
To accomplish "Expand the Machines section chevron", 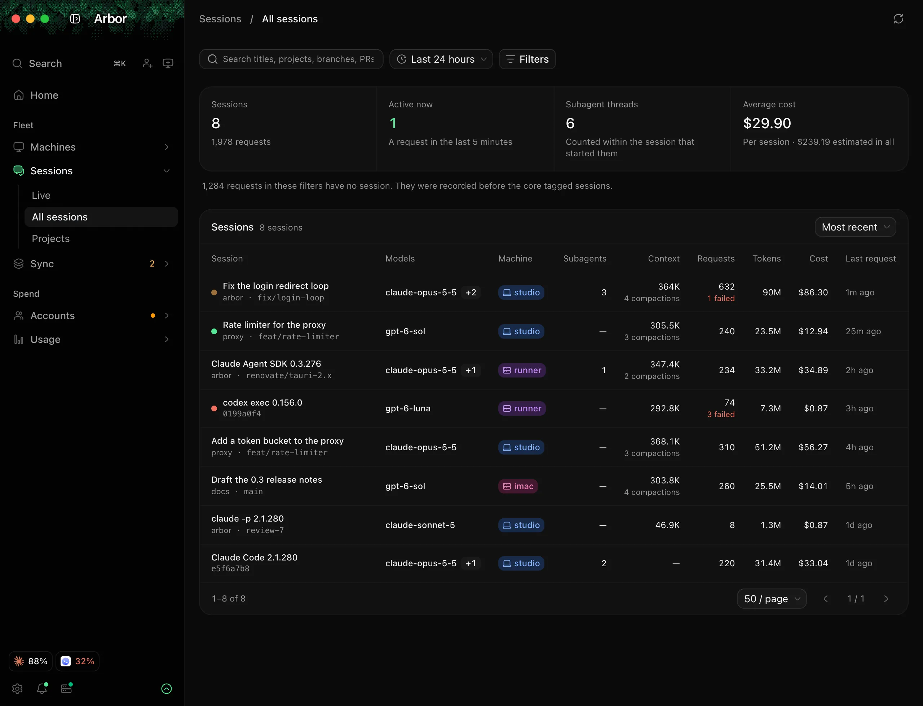I will pyautogui.click(x=167, y=147).
